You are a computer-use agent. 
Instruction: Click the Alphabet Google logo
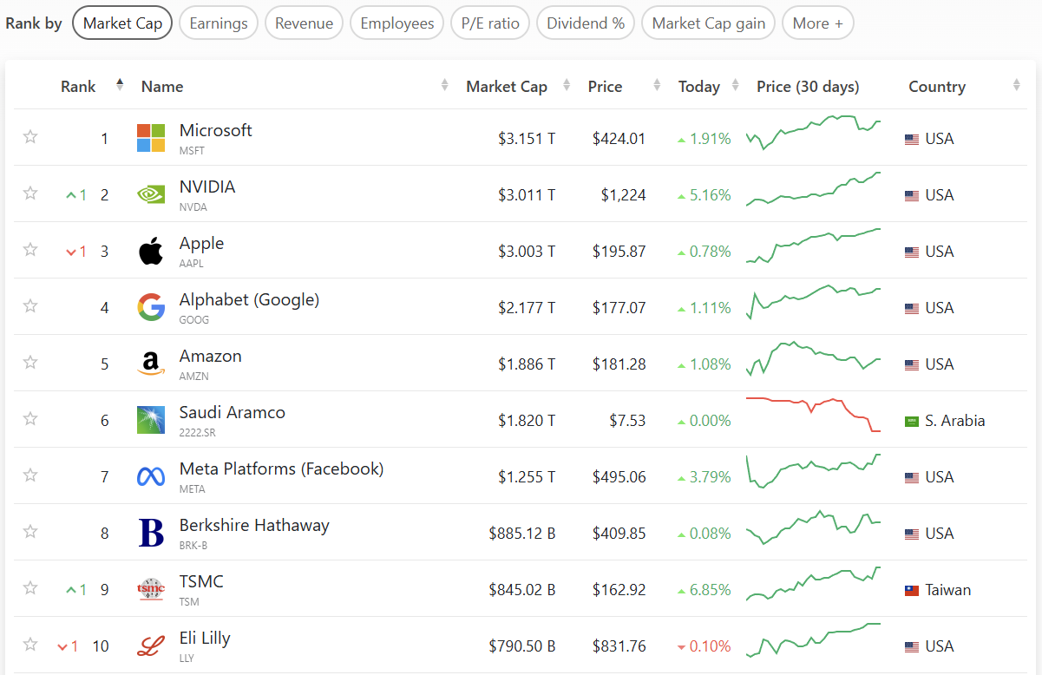coord(151,307)
